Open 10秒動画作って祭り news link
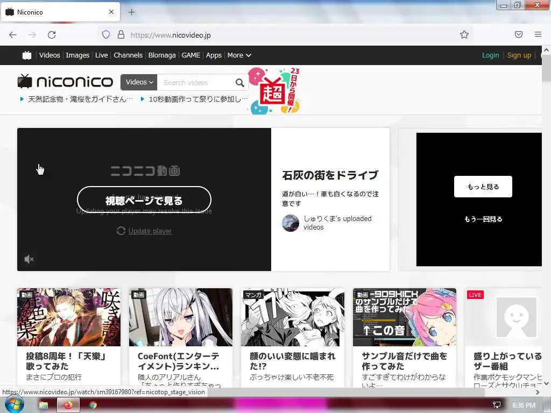551x413 pixels. tap(198, 99)
